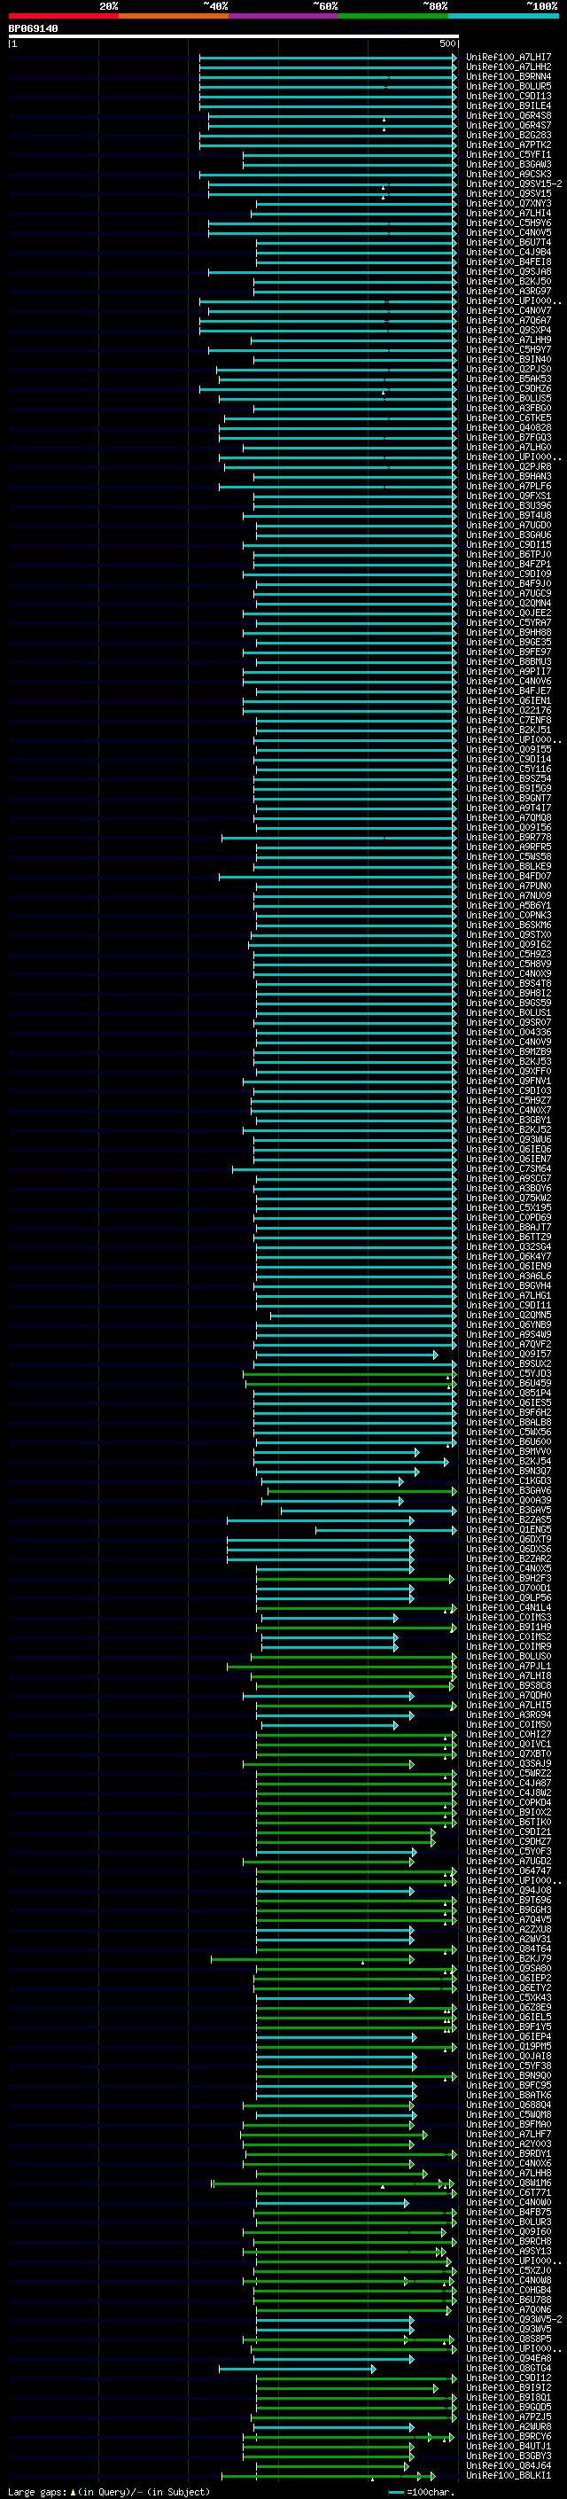Select hit label UniRef100_B8AJT7

click(508, 1227)
